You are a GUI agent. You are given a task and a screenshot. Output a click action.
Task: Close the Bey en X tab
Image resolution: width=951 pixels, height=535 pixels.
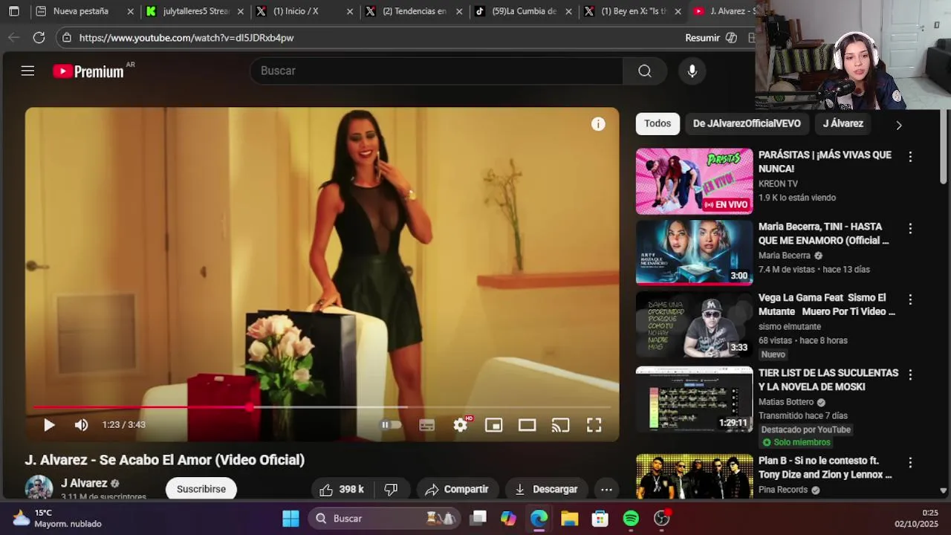[678, 11]
